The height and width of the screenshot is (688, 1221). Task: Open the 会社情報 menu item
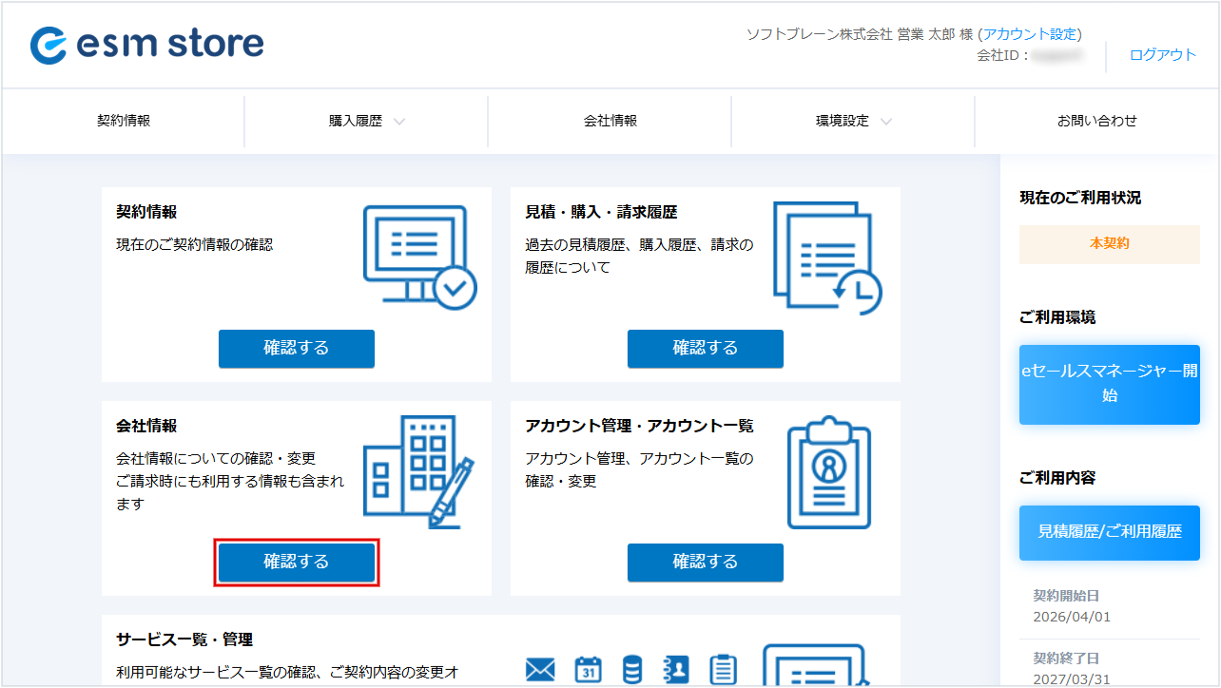tap(610, 121)
